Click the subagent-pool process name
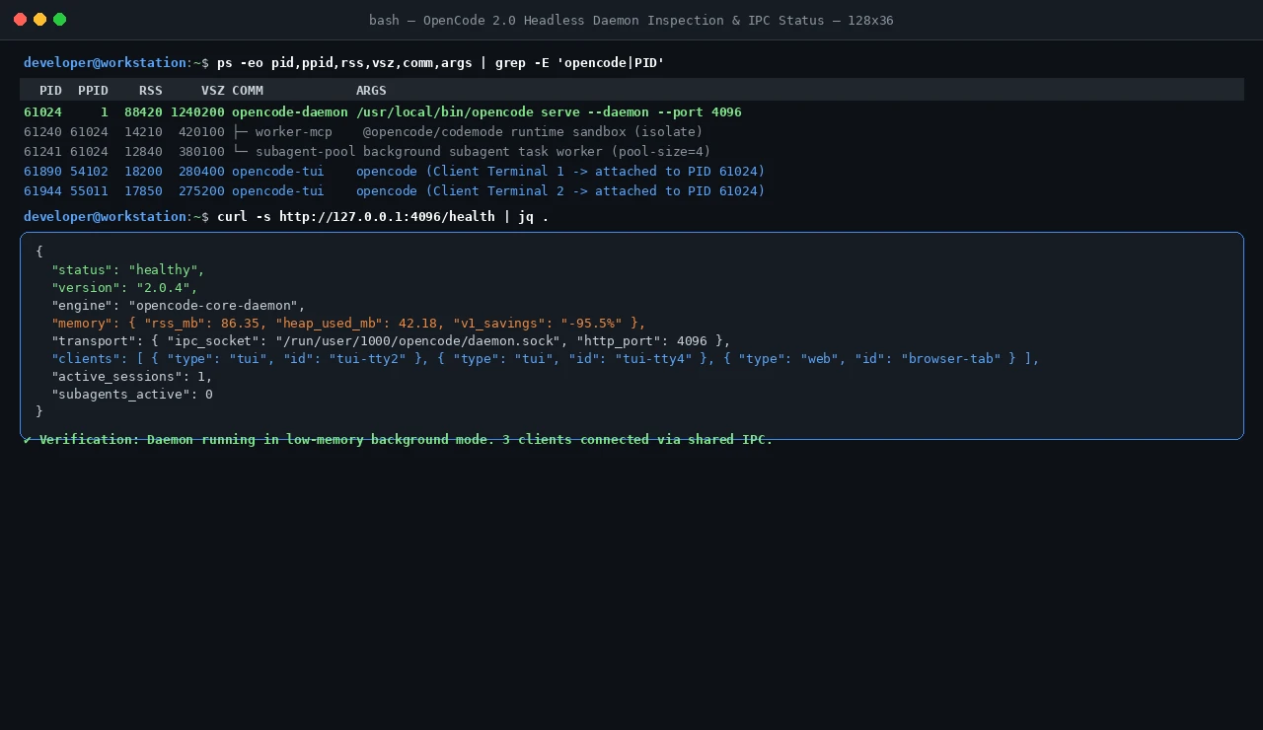Screen dimensions: 1263x730 pos(305,152)
